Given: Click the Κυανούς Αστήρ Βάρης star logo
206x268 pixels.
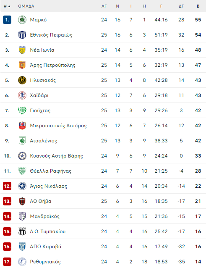Looking at the screenshot, I should point(22,156).
